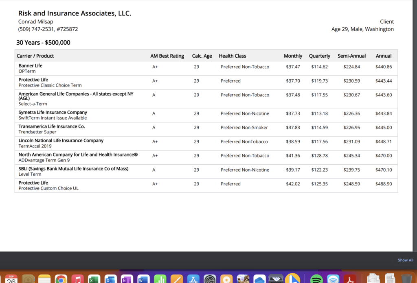Viewport: 417px width, 283px height.
Task: Click ADDvantage Term Gen 9 product
Action: [x=44, y=160]
